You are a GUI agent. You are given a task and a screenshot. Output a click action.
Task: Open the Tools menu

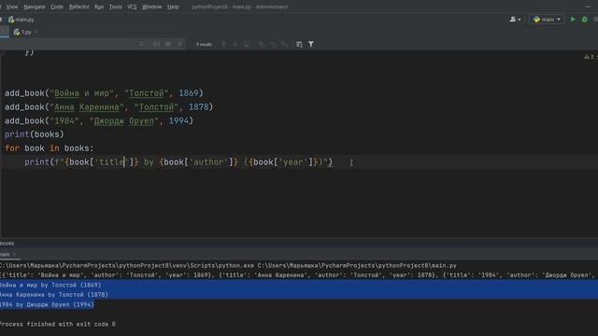coord(116,7)
